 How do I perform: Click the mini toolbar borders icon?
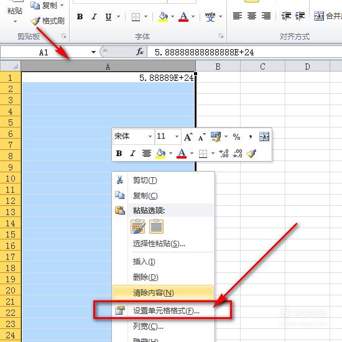coord(203,154)
